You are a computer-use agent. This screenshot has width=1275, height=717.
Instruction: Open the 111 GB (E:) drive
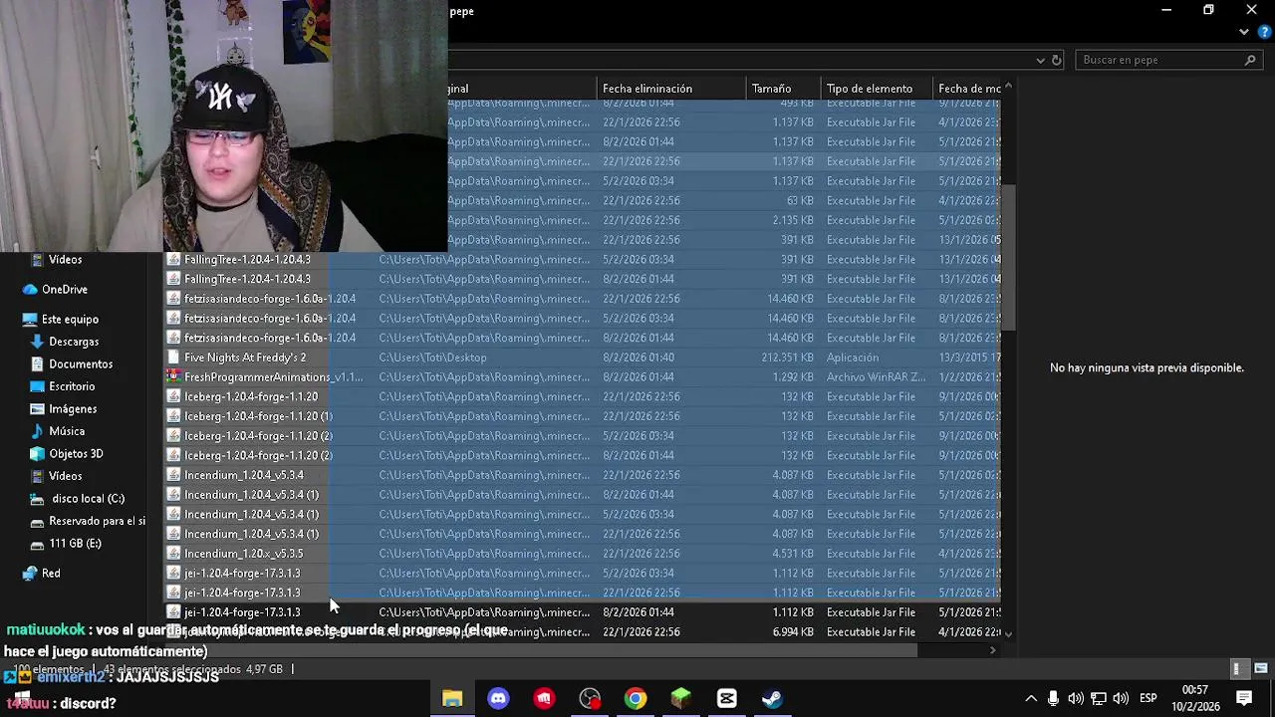(x=75, y=544)
